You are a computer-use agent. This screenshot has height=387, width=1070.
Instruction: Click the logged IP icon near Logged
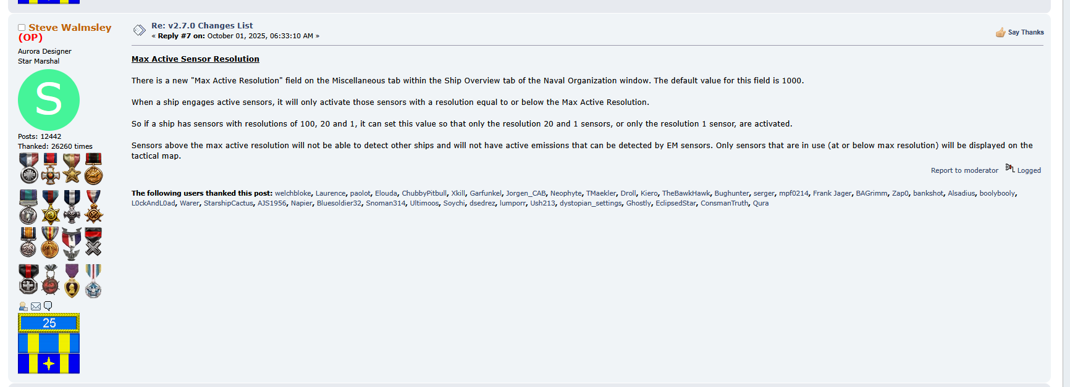pyautogui.click(x=1010, y=168)
